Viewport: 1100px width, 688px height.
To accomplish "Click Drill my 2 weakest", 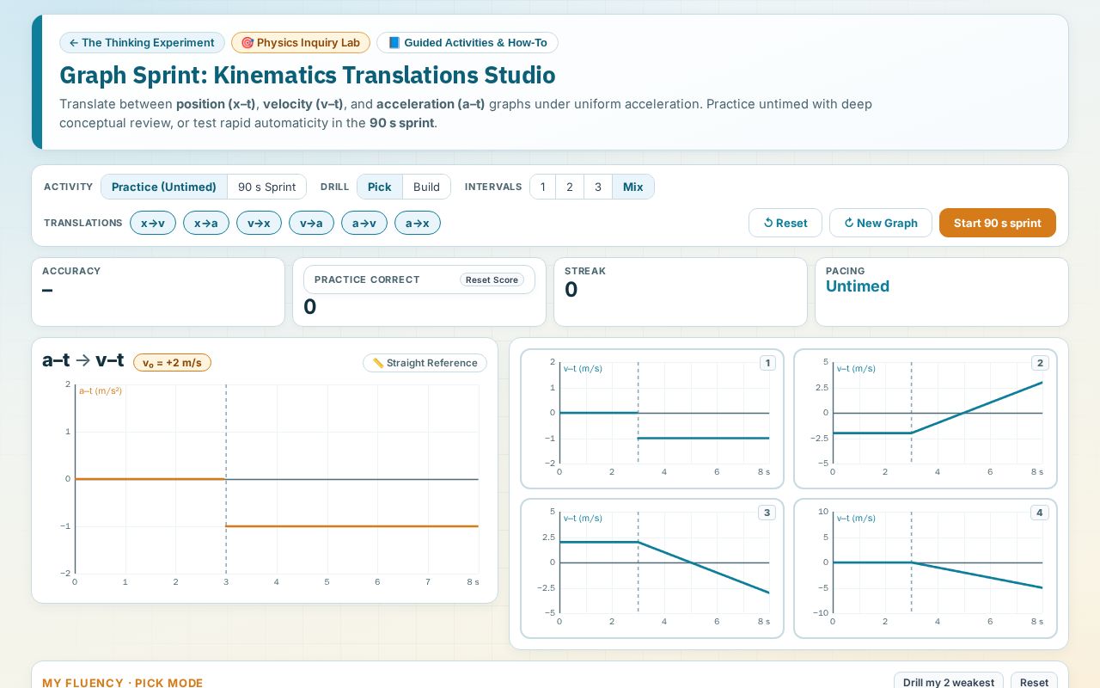I will tap(949, 682).
